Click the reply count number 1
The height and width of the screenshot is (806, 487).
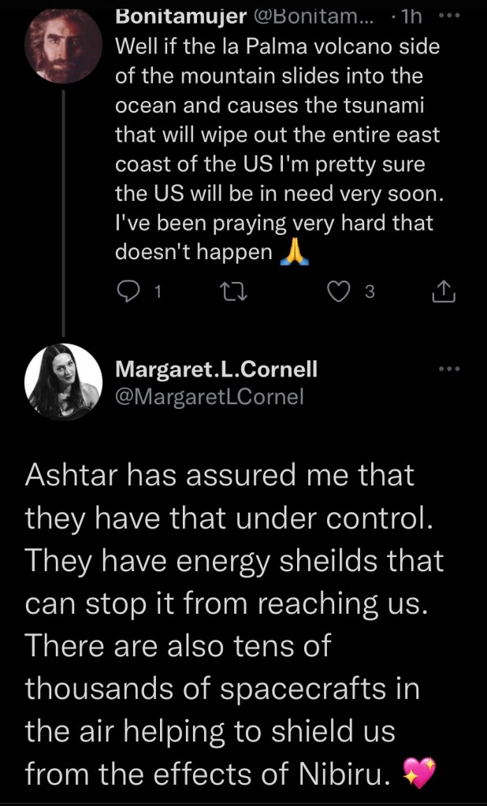click(158, 293)
